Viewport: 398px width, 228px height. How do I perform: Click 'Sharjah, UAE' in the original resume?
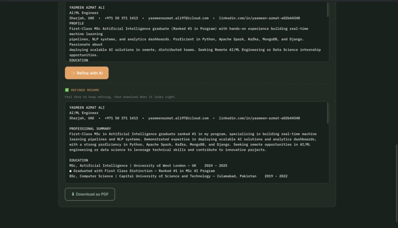click(82, 18)
